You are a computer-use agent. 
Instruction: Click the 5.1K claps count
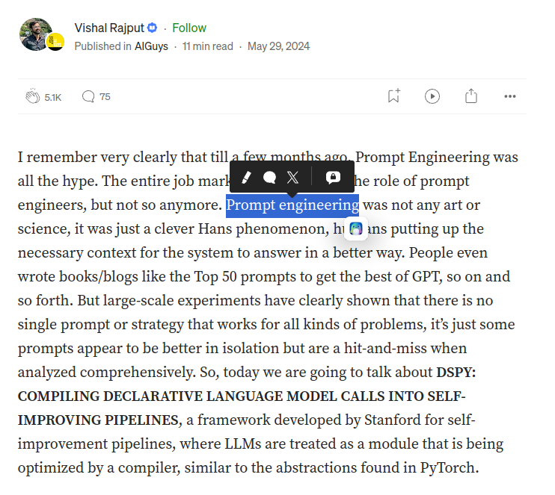point(53,97)
